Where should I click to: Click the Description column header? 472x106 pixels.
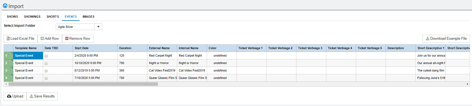401,48
